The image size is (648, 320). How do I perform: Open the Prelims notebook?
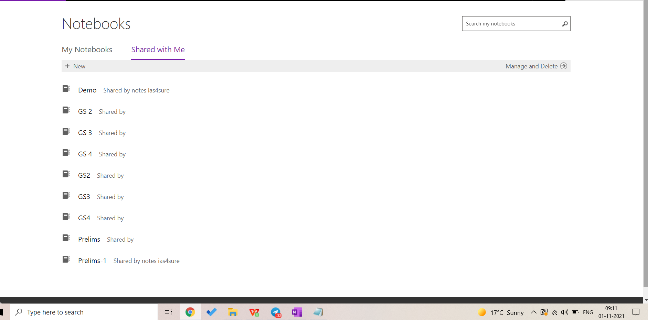(89, 239)
